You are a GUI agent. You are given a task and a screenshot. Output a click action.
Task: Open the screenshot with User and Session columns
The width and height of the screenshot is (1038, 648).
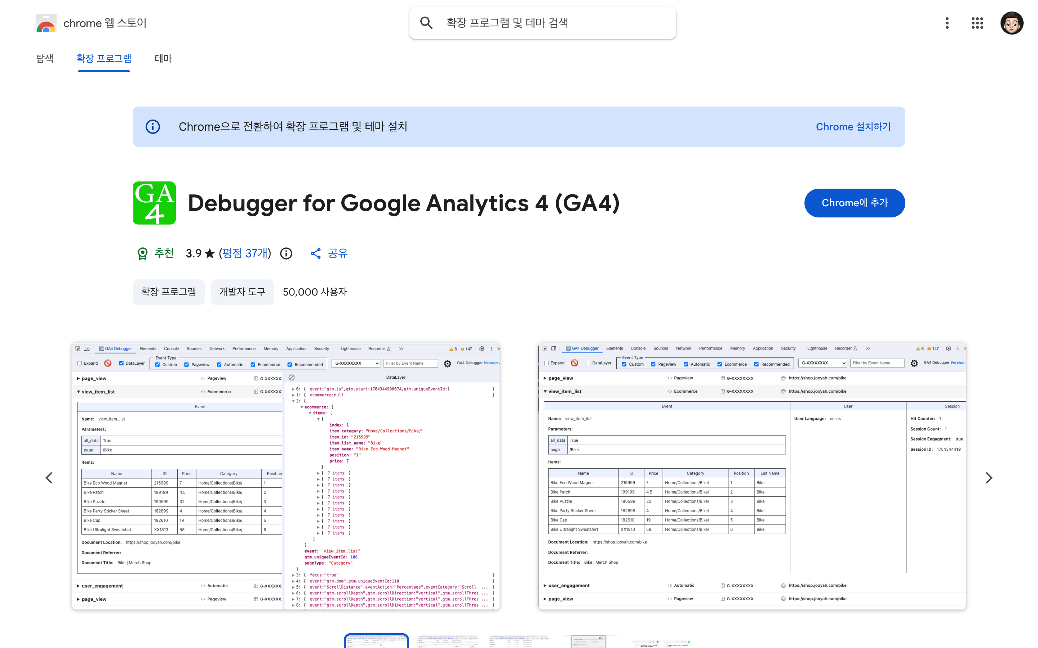click(x=752, y=476)
